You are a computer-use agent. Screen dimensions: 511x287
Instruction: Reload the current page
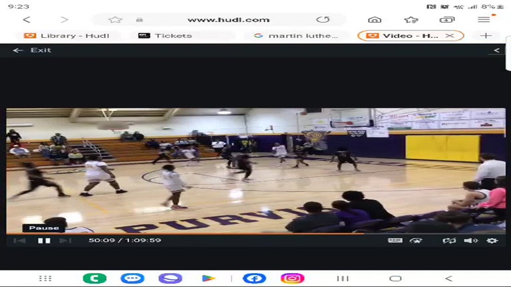point(323,19)
